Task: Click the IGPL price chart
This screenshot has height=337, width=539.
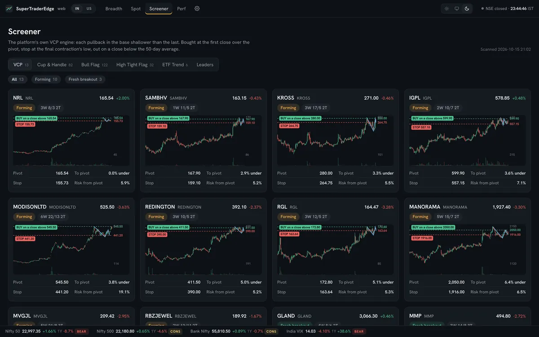Action: click(468, 140)
